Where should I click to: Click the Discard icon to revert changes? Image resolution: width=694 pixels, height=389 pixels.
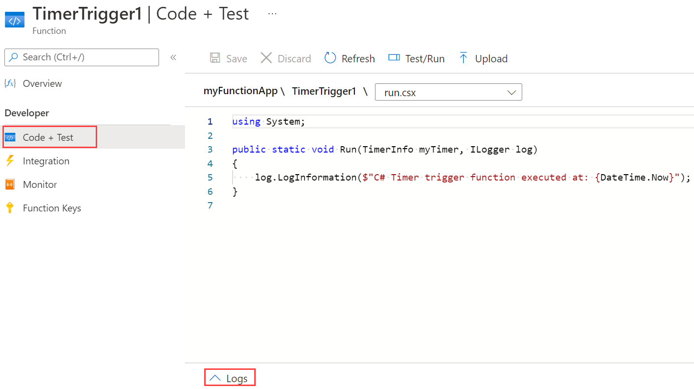(266, 58)
